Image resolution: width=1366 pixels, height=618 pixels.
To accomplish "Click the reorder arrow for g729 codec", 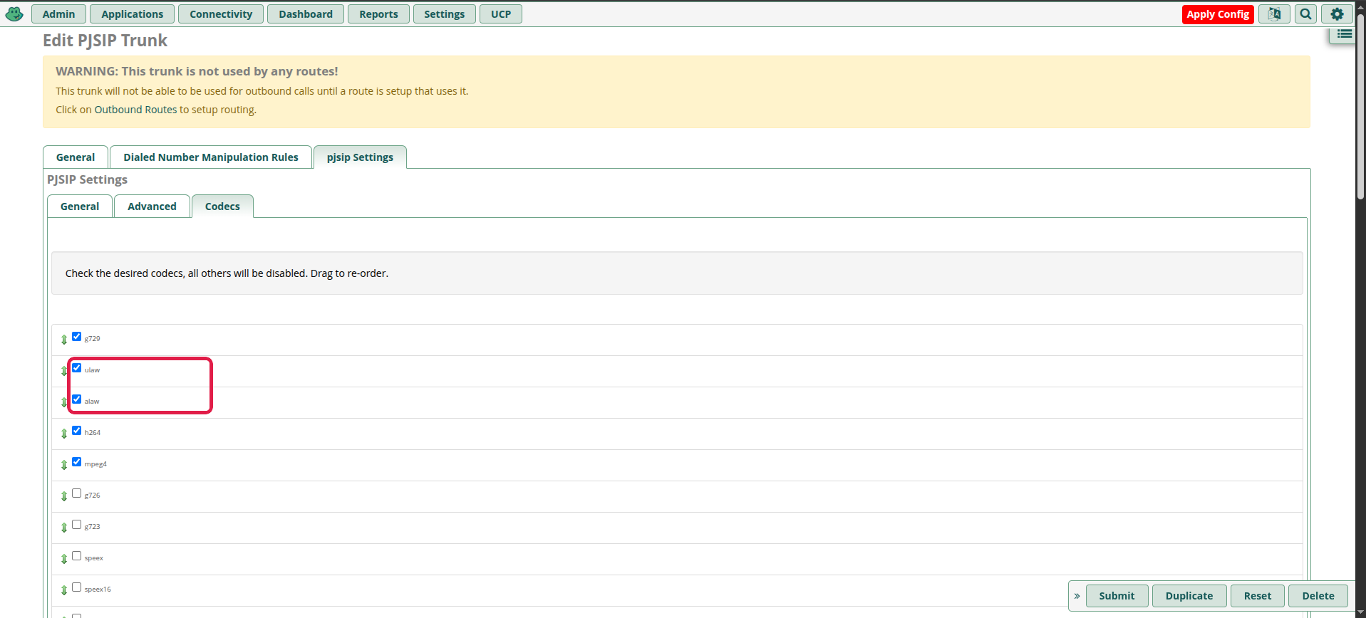I will coord(64,340).
